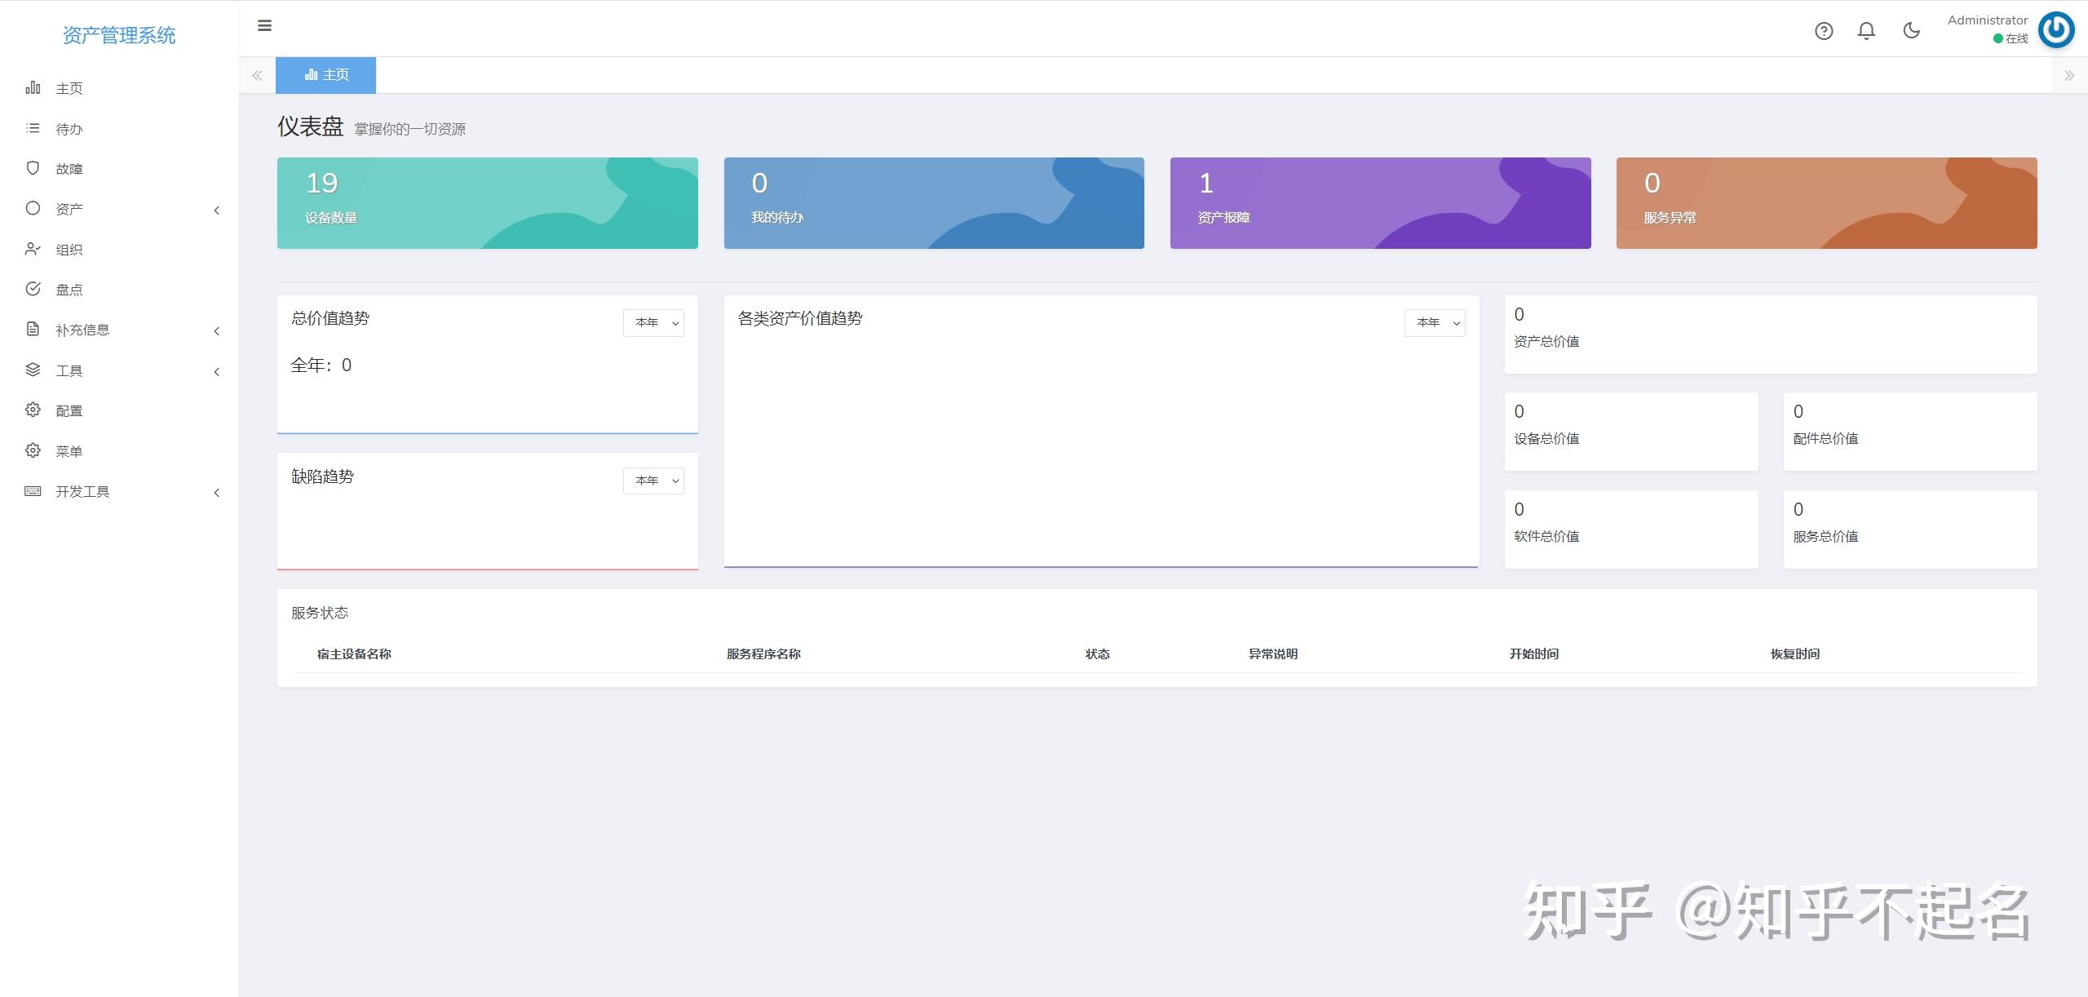Open the 本年 dropdown for 各类资产价值趋势

[1435, 322]
